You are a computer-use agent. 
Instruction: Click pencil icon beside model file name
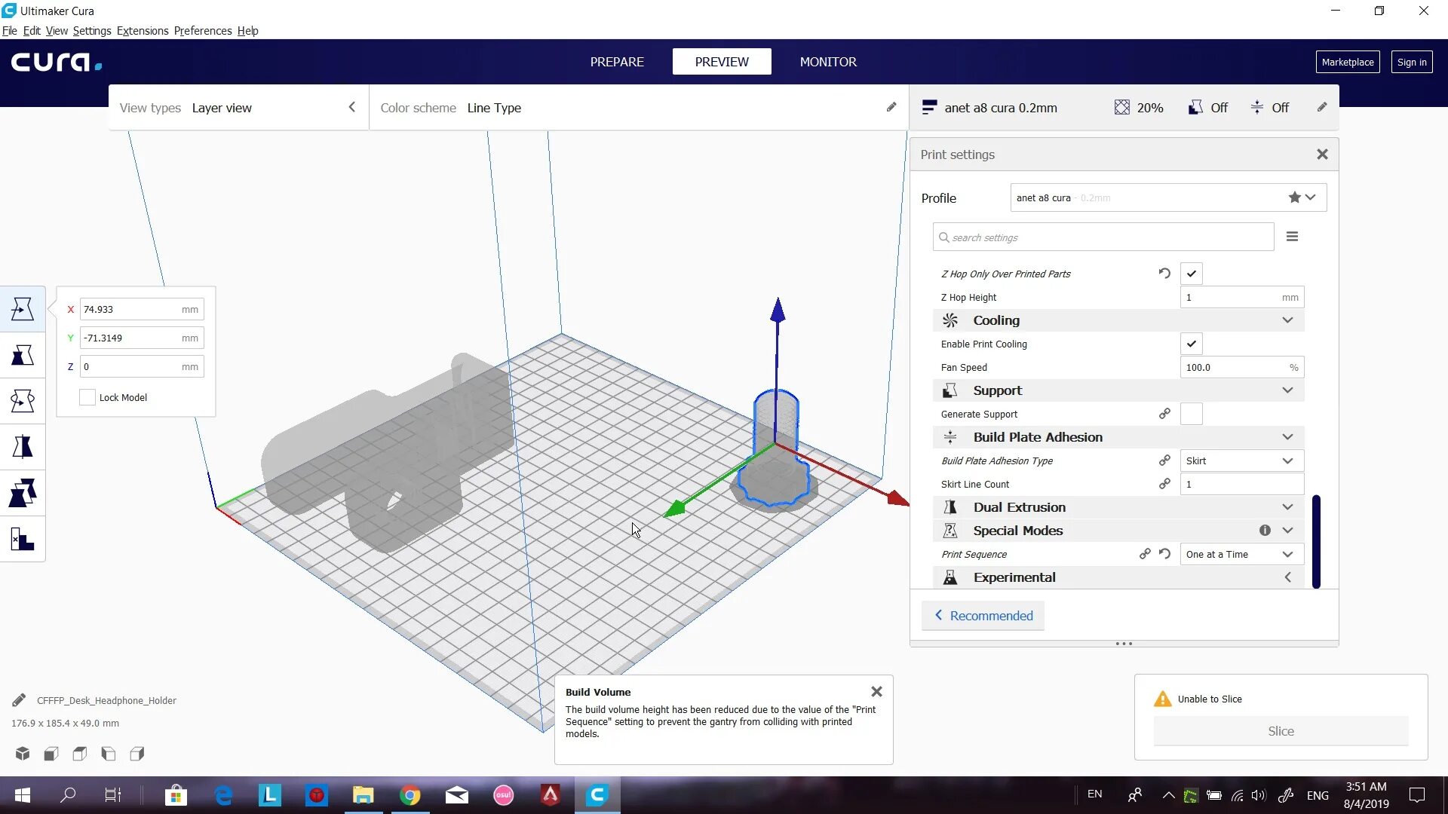[19, 700]
